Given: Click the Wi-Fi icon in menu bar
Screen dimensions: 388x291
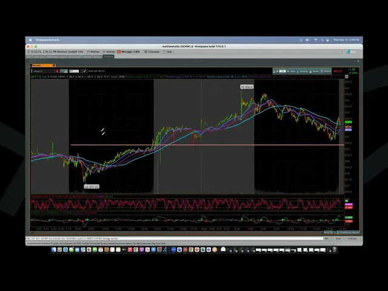Looking at the screenshot, I should click(315, 40).
